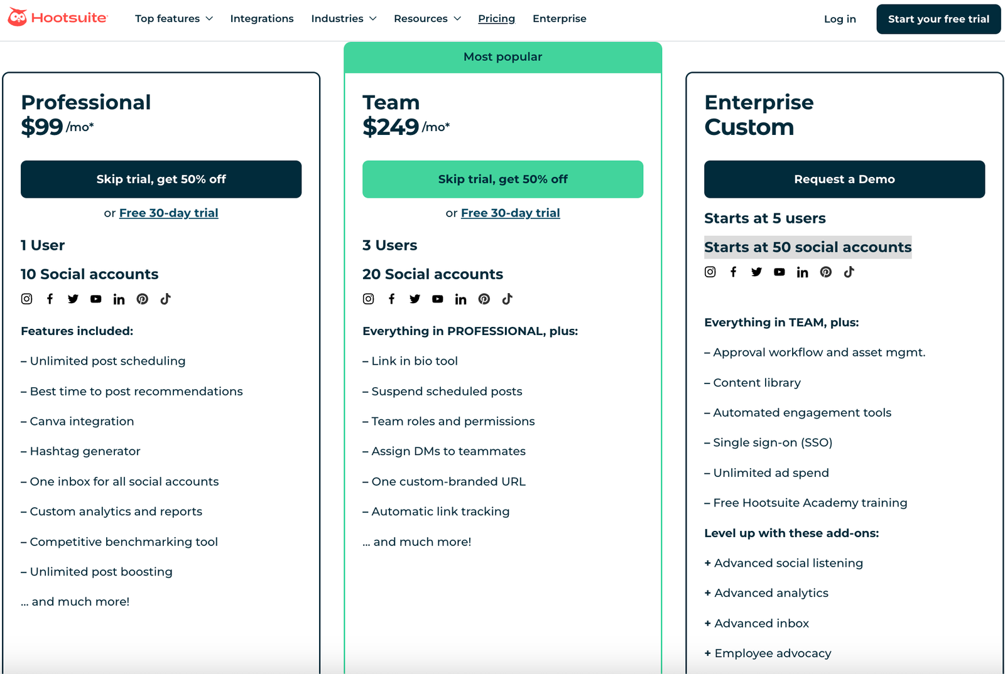This screenshot has height=674, width=1005.
Task: Click green Skip trial button for Team
Action: tap(503, 179)
